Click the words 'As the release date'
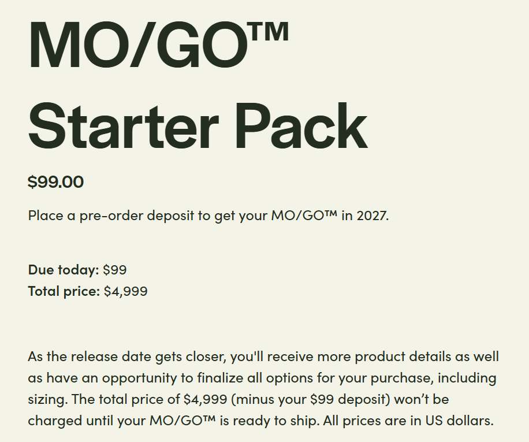The height and width of the screenshot is (442, 529). 80,356
